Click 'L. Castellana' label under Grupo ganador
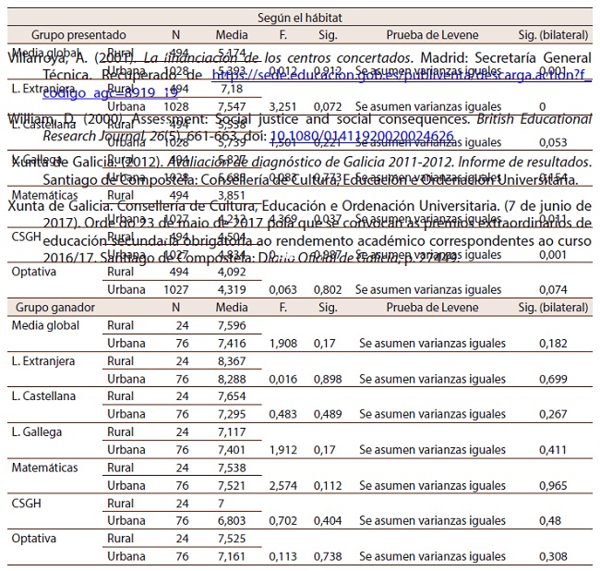 click(43, 395)
